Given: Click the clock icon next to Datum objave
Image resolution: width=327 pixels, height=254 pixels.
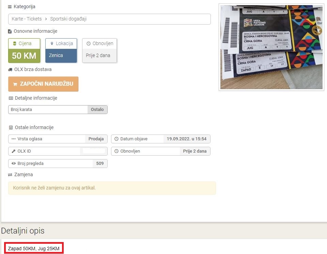Looking at the screenshot, I should point(116,139).
